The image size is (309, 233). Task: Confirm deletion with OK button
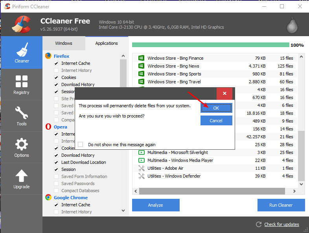[x=216, y=108]
